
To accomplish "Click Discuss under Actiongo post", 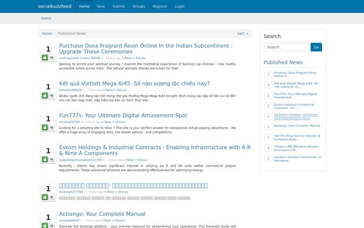I will (120, 220).
